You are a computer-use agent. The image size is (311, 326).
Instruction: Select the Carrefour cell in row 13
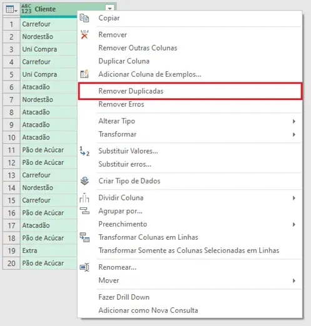49,175
